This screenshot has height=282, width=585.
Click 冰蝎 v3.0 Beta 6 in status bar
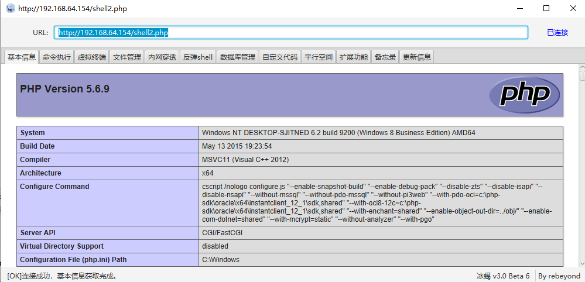pos(503,276)
